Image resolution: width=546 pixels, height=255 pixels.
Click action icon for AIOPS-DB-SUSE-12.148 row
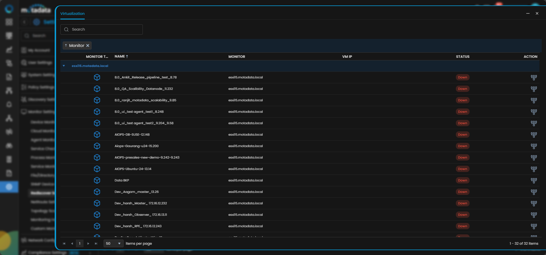[x=534, y=135]
